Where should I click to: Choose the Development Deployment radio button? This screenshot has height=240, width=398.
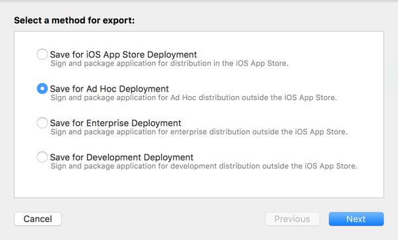pos(42,157)
